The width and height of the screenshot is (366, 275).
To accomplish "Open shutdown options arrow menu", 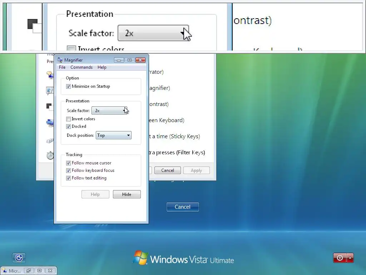I will point(350,258).
